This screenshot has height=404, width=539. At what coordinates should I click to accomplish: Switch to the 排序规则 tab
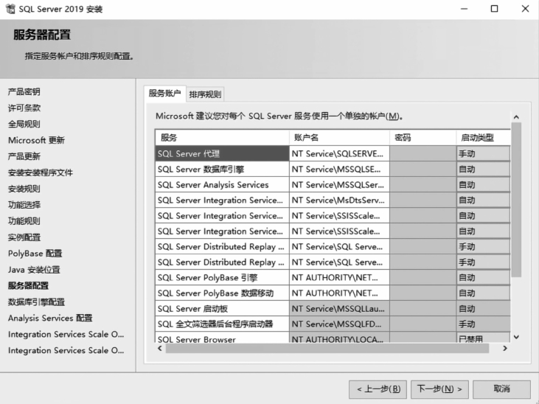[x=205, y=94]
